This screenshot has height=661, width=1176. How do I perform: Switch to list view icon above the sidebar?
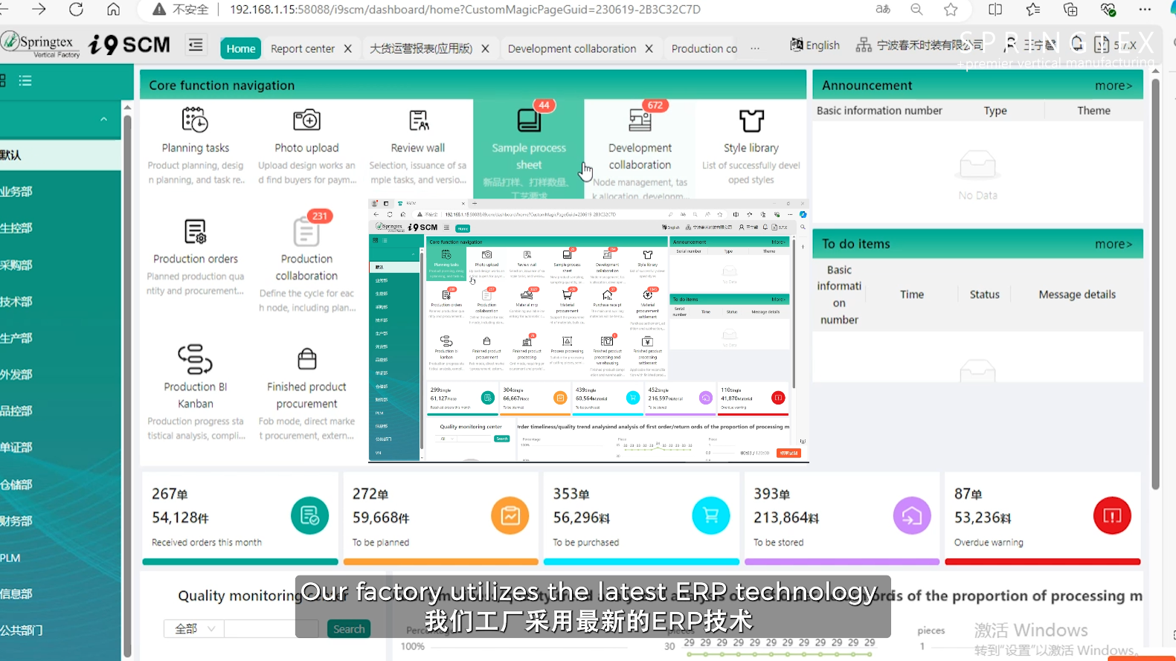(x=25, y=80)
